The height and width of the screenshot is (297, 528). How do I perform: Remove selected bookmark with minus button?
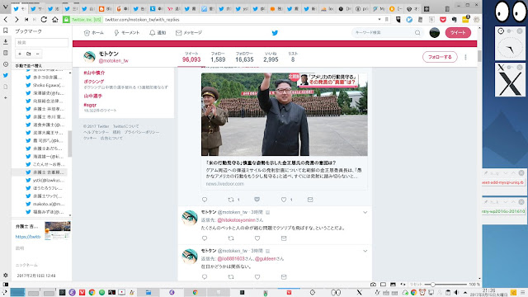[37, 54]
